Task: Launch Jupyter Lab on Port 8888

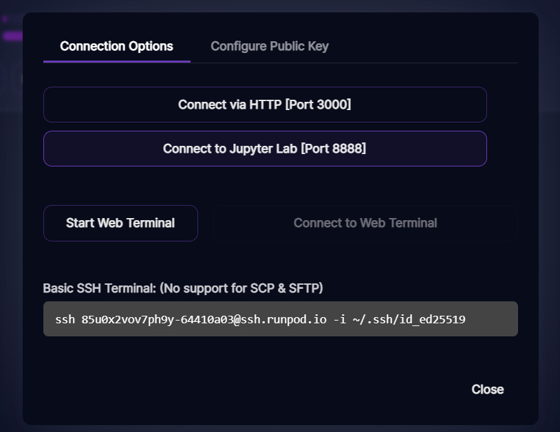Action: tap(265, 149)
